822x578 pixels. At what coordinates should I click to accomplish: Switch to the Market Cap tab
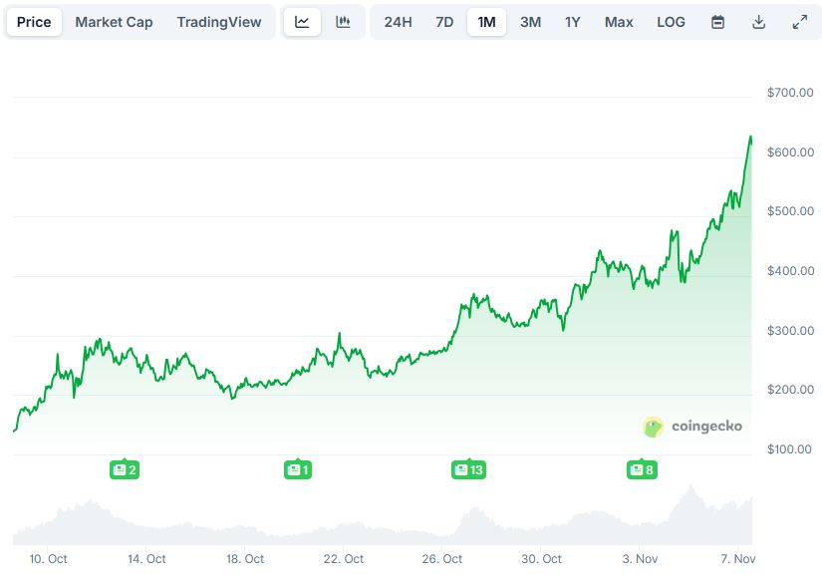point(114,21)
